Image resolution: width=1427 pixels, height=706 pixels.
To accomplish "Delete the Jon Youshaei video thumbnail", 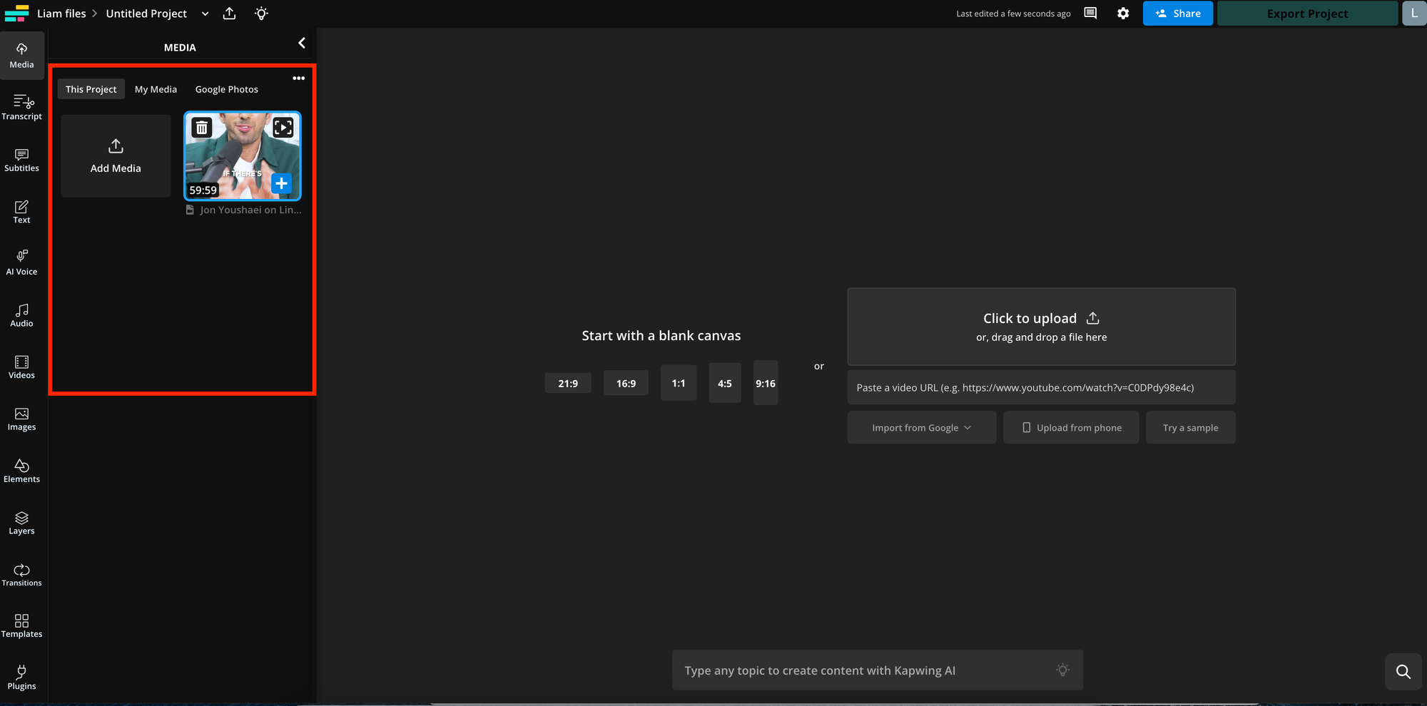I will point(202,127).
